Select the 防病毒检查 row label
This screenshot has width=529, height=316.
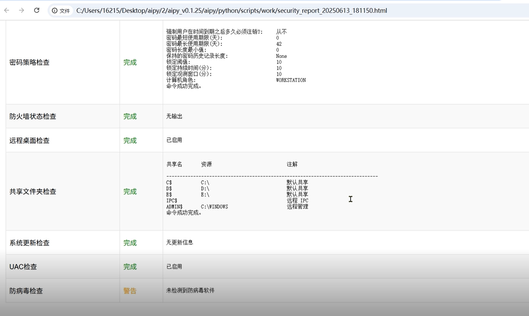point(26,291)
